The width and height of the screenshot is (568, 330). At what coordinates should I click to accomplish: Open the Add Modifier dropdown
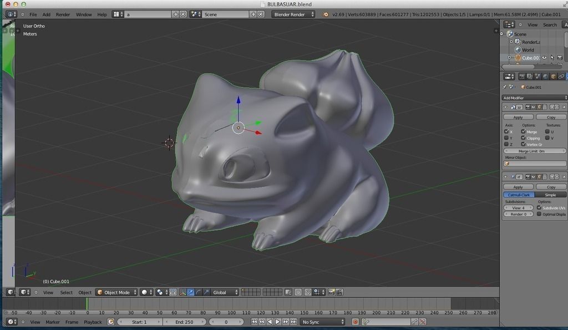(534, 98)
